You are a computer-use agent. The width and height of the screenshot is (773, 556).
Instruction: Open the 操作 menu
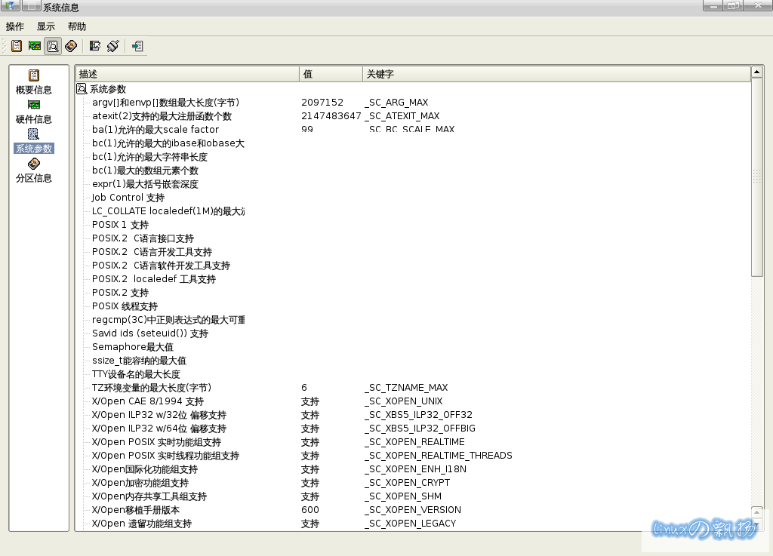pyautogui.click(x=15, y=26)
